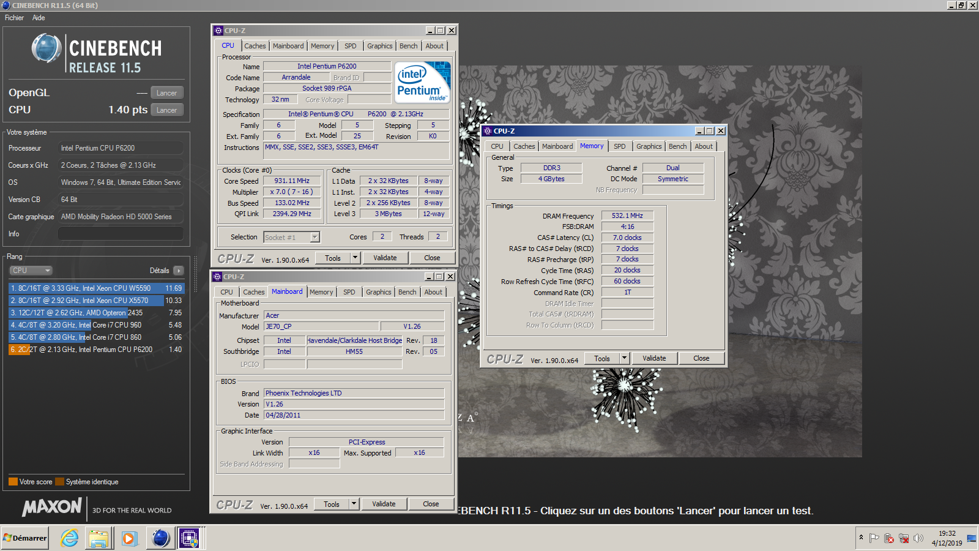
Task: Click the Cinebench sphere logo
Action: click(x=47, y=48)
